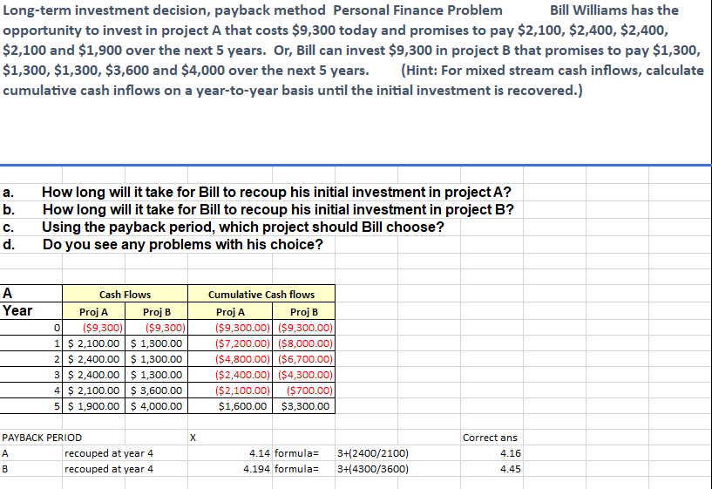This screenshot has width=712, height=489.
Task: Select the 'PAYBACK PERIOD' label cell
Action: [x=42, y=438]
